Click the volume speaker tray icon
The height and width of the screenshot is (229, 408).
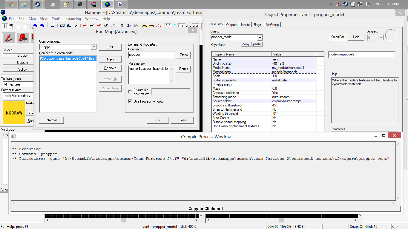click(367, 4)
